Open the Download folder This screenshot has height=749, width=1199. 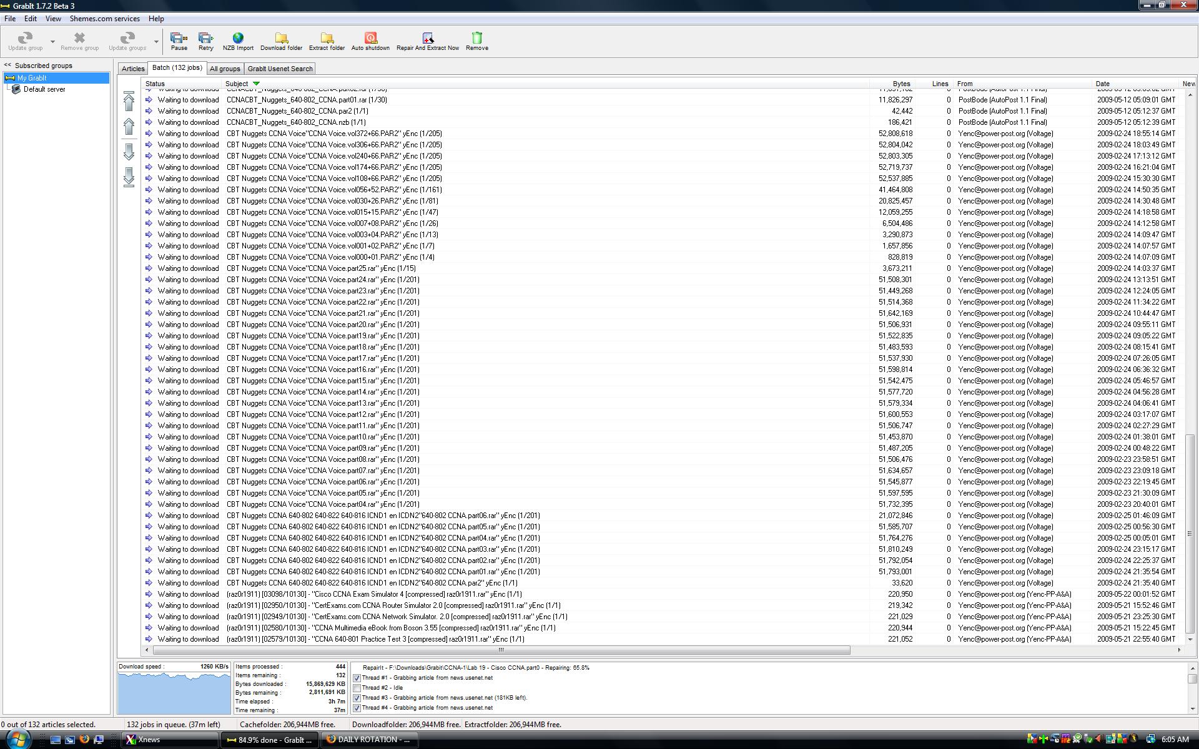coord(281,41)
